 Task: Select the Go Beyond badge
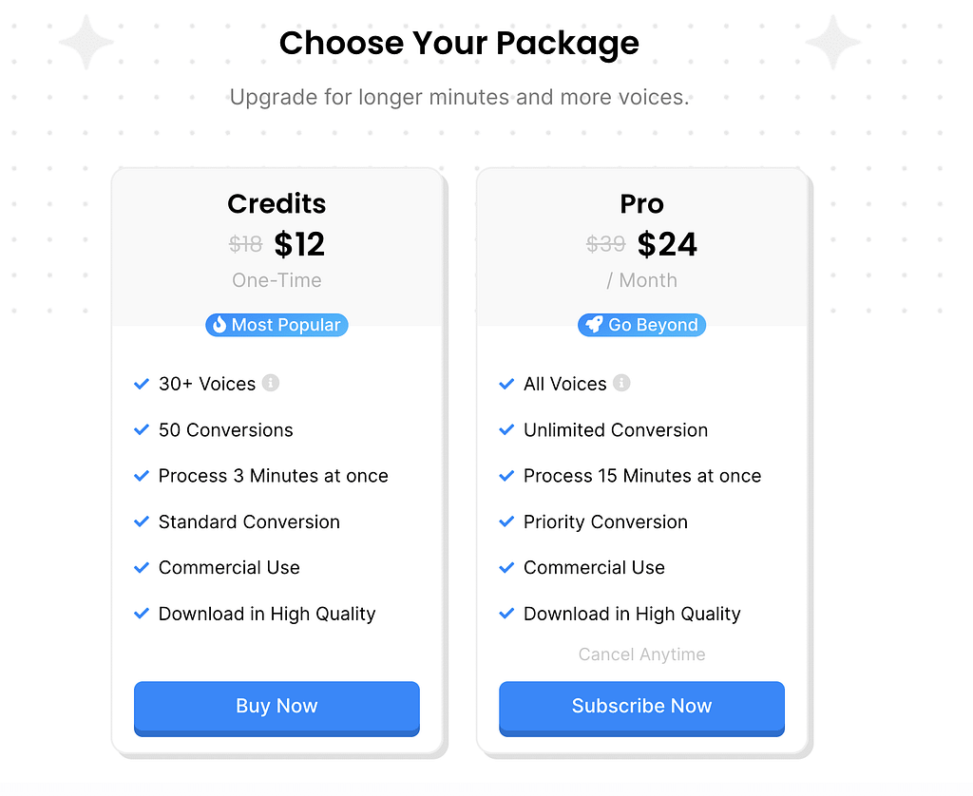coord(641,325)
